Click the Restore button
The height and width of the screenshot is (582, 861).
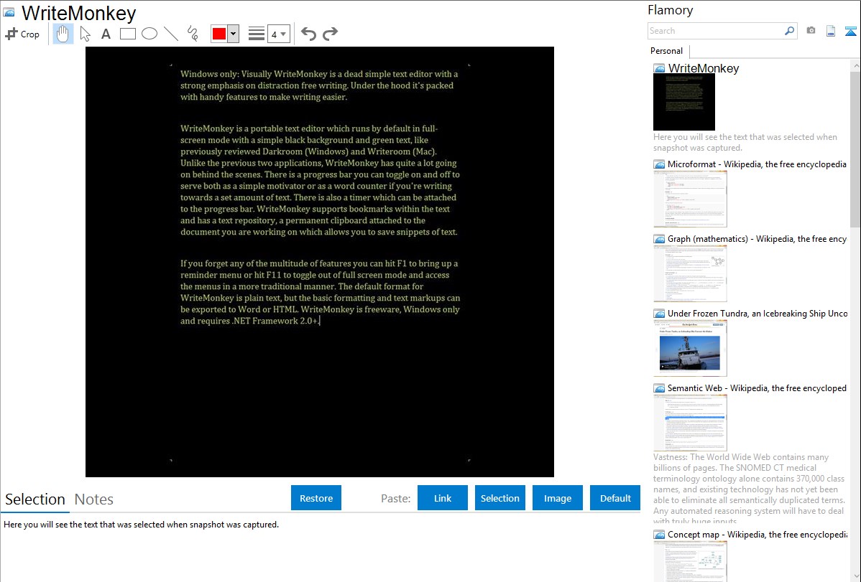[x=316, y=498]
